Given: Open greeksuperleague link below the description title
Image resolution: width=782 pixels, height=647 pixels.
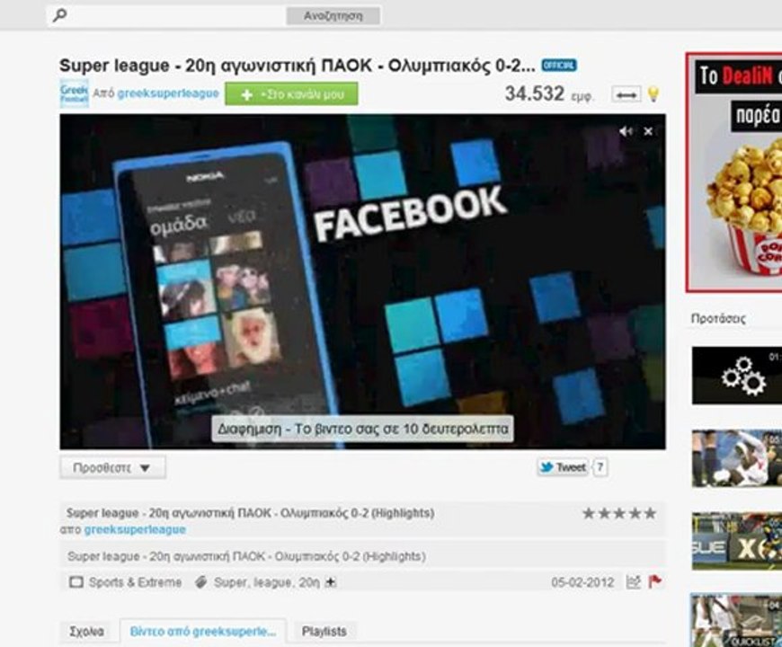Looking at the screenshot, I should (135, 529).
